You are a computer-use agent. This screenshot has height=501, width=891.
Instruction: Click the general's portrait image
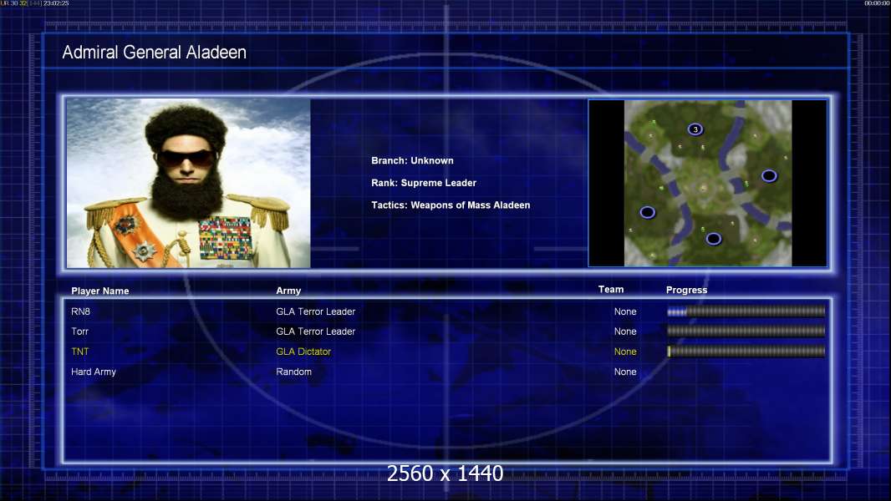[x=188, y=183]
